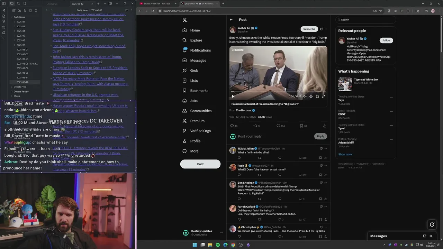Share the main Yashar Ali post
Viewport: 443px width, 249px height.
pyautogui.click(x=325, y=126)
